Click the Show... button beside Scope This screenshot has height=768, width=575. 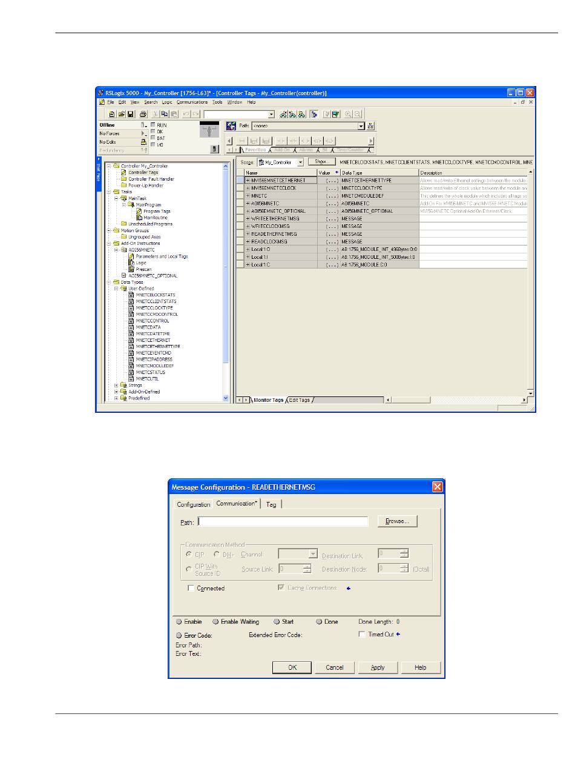[x=322, y=162]
